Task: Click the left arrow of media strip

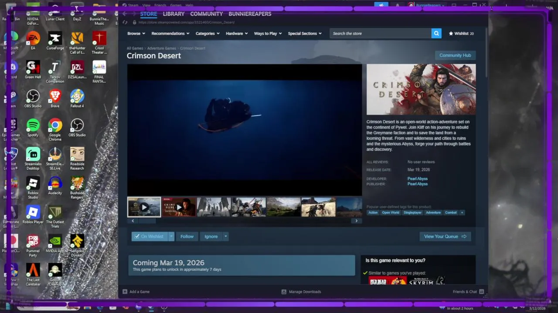Action: (133, 221)
